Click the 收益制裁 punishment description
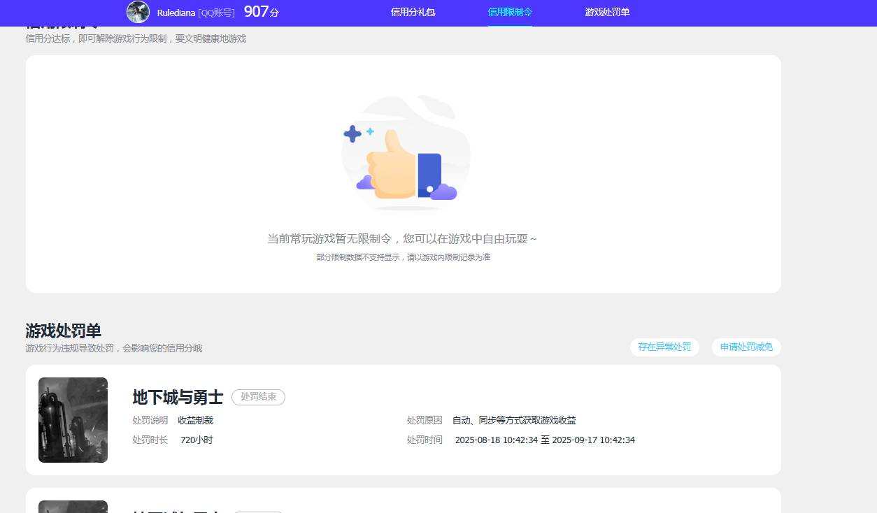Image resolution: width=877 pixels, height=513 pixels. click(195, 420)
